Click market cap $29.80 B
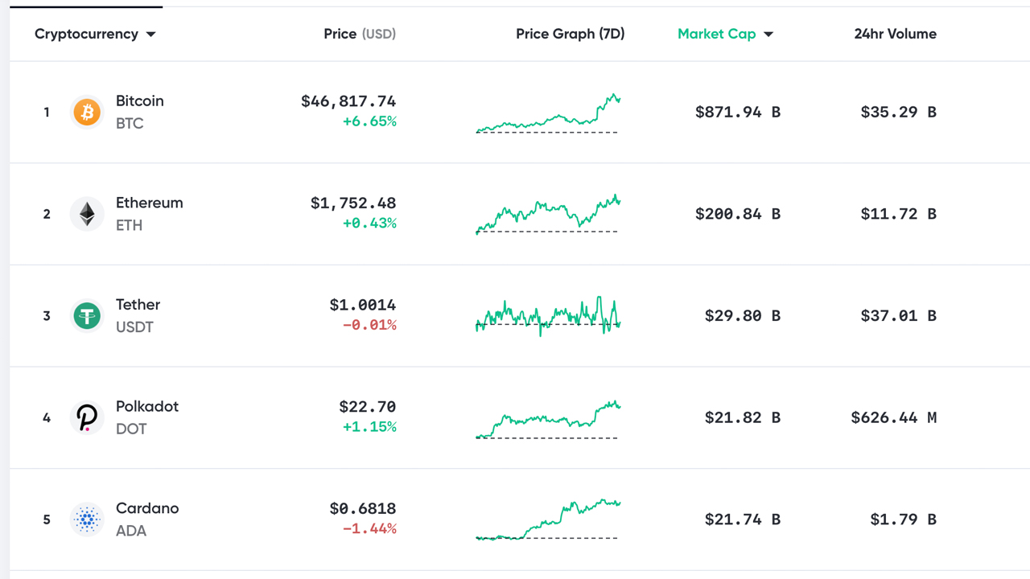 coord(743,316)
